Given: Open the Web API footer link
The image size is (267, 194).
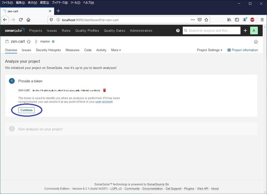Looking at the screenshot, I should click(203, 189).
